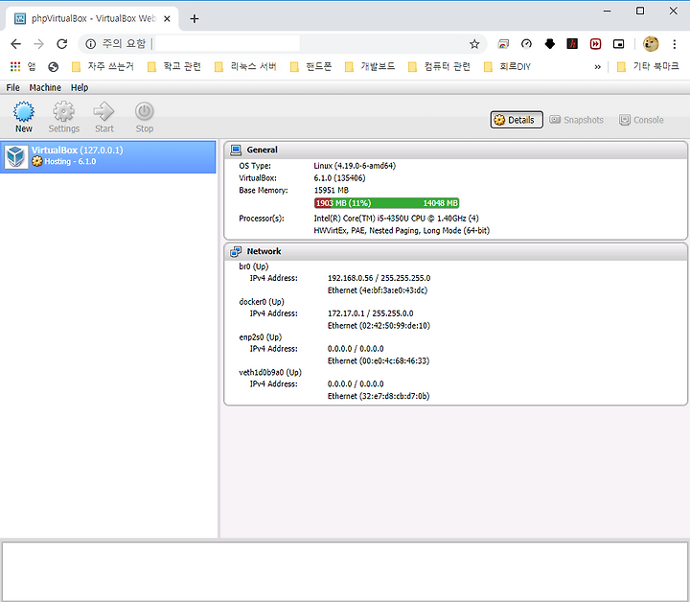Click the veth1d0b9a0 (Up) interface label
Image resolution: width=690 pixels, height=602 pixels.
click(x=270, y=372)
